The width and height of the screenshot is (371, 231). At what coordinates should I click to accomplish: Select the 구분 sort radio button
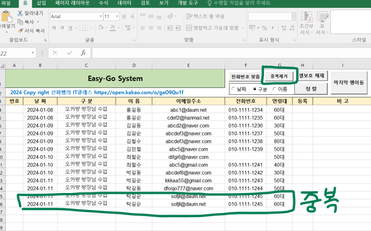point(255,89)
